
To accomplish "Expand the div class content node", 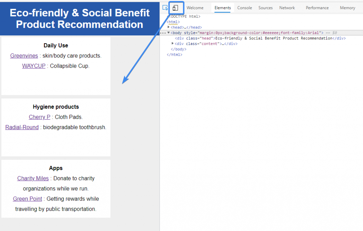I will pyautogui.click(x=173, y=44).
